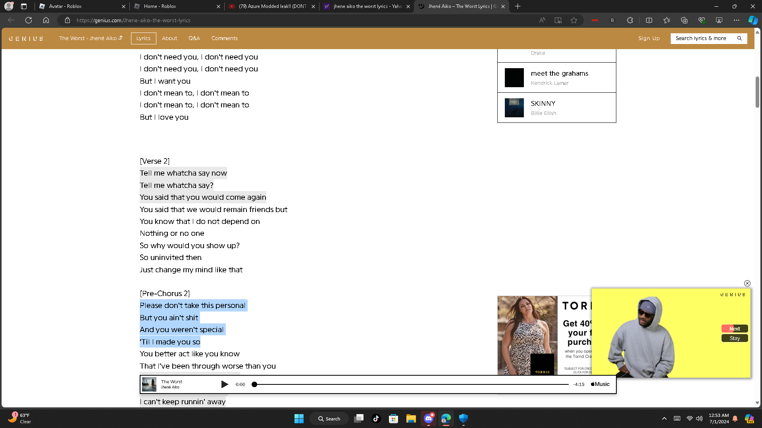
Task: Open Windows taskbar Search
Action: [329, 418]
